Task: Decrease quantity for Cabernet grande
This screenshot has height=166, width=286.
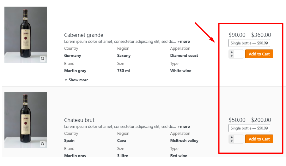Action: (232, 56)
